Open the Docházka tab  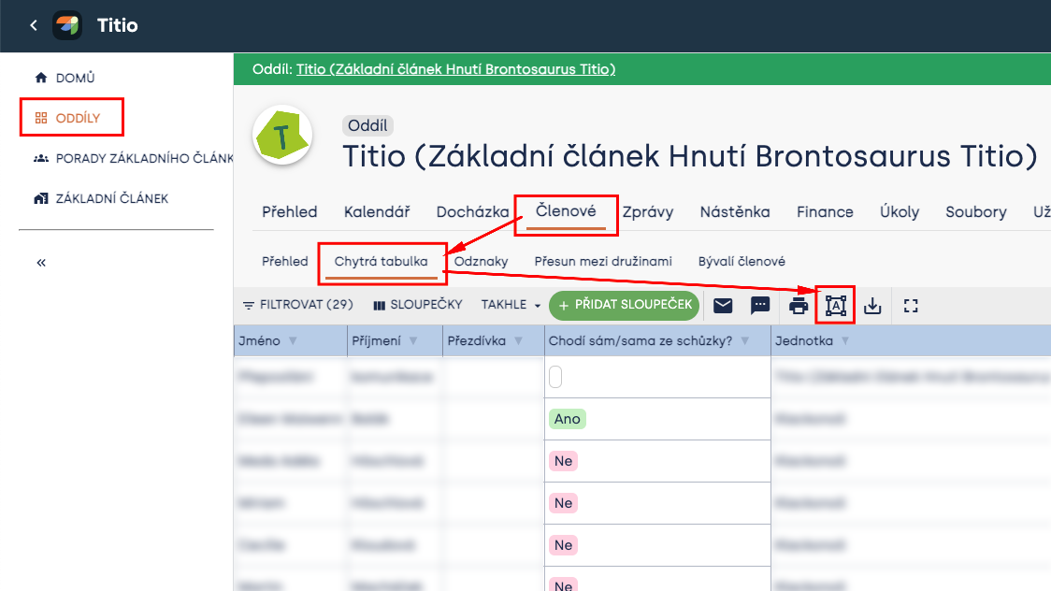[472, 211]
